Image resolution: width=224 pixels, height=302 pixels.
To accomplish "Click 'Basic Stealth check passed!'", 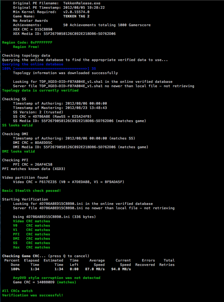I will point(32,191).
